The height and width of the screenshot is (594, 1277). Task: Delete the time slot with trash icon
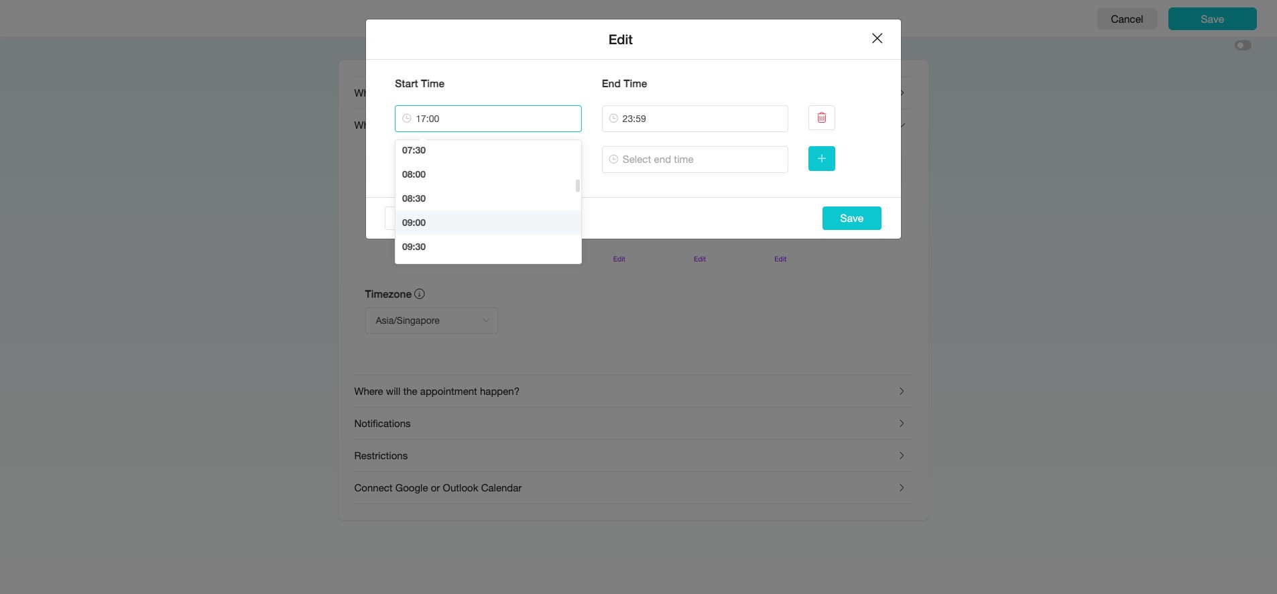click(821, 118)
